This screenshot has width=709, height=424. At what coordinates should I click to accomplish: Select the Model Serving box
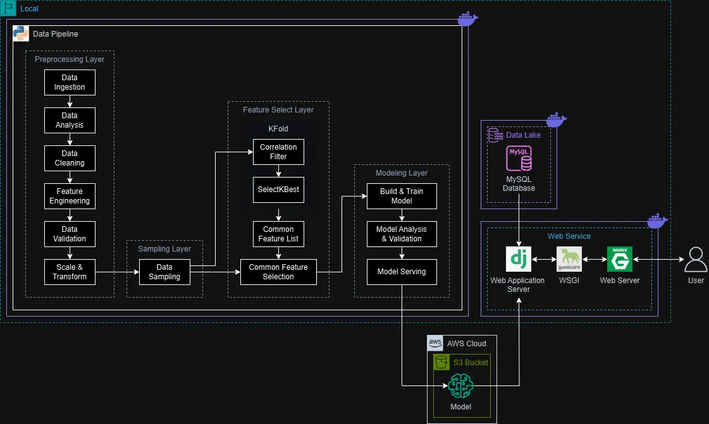pos(402,272)
